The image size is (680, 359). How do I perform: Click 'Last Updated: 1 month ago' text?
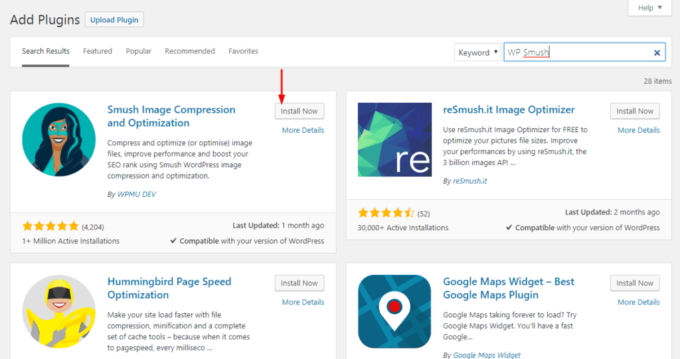tap(278, 226)
